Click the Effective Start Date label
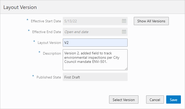The height and width of the screenshot is (109, 185). (x=46, y=21)
